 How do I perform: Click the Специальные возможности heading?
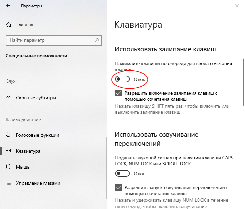click(36, 56)
